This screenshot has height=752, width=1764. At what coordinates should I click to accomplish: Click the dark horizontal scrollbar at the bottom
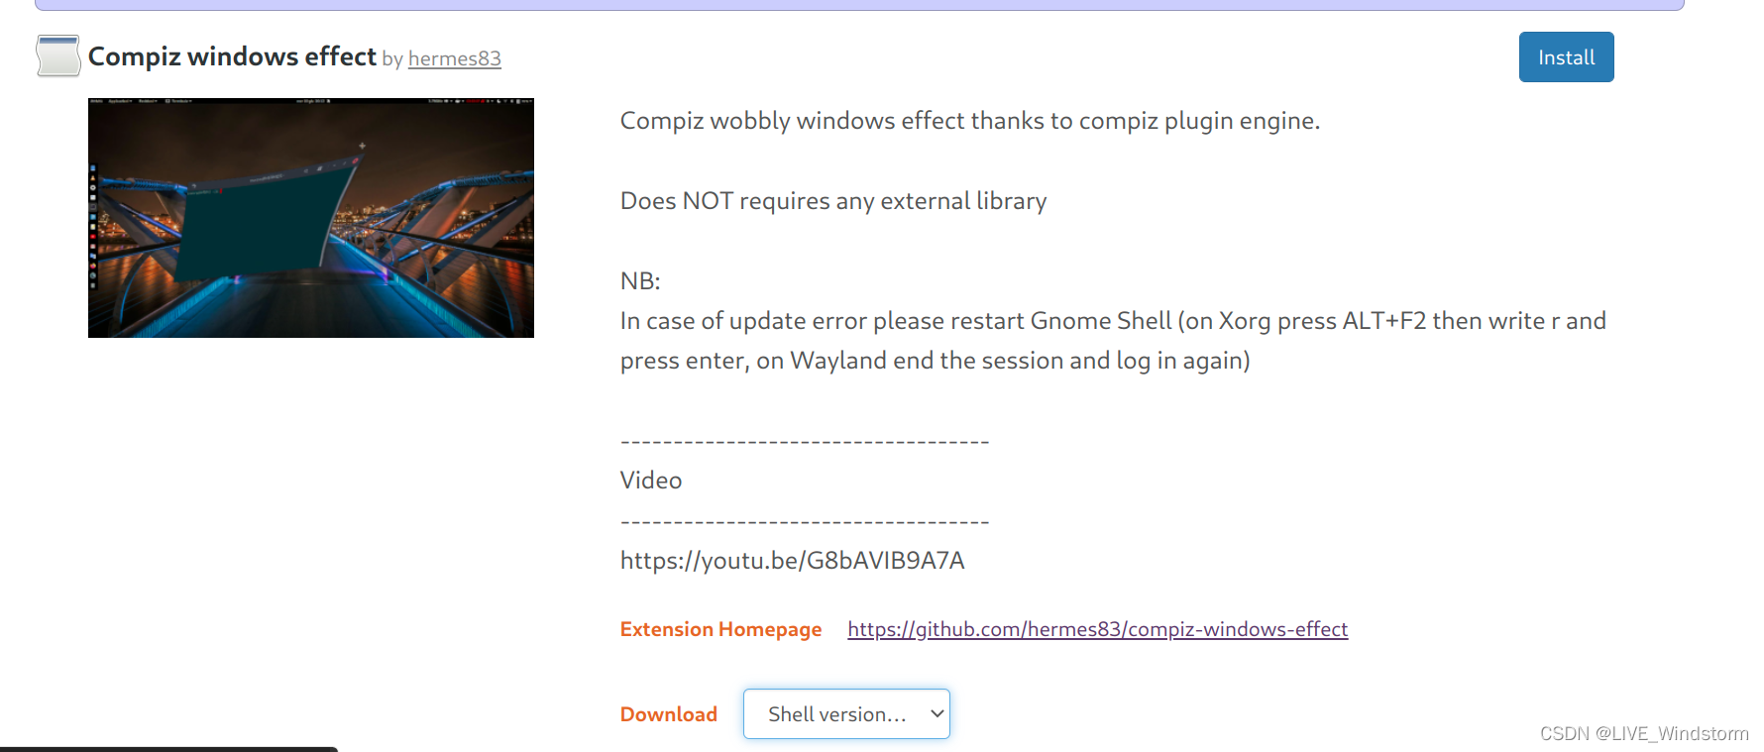point(168,749)
